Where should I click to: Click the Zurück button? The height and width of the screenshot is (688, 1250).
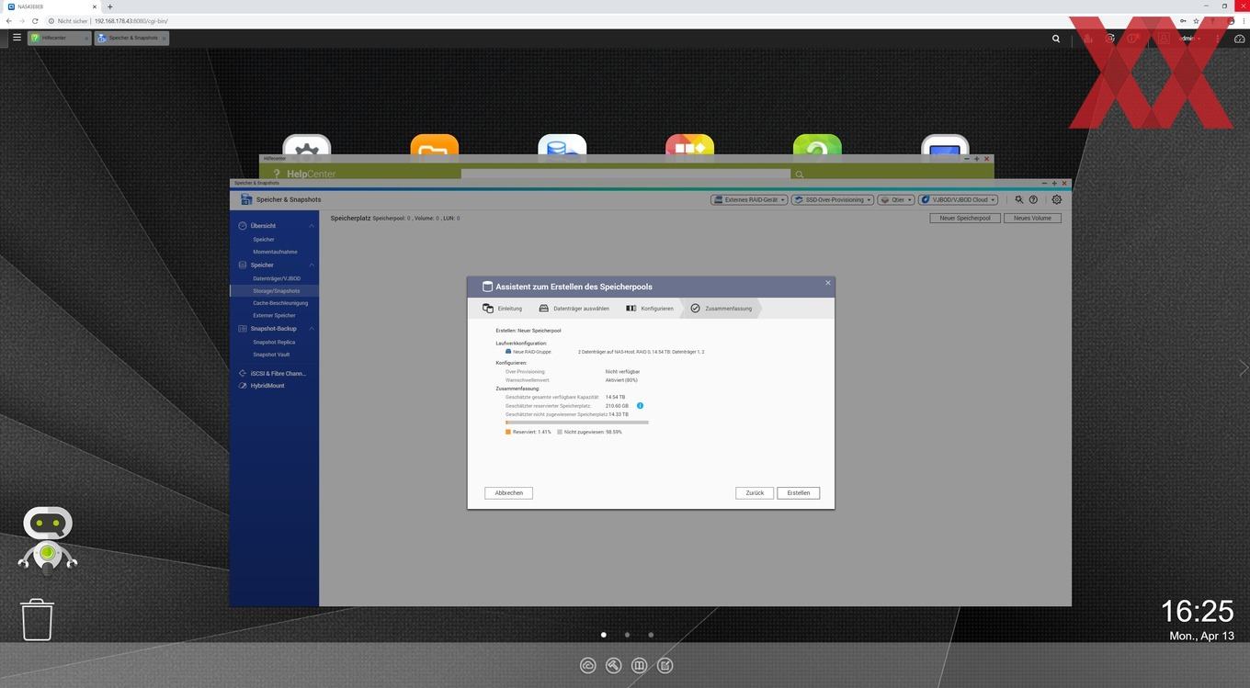755,493
